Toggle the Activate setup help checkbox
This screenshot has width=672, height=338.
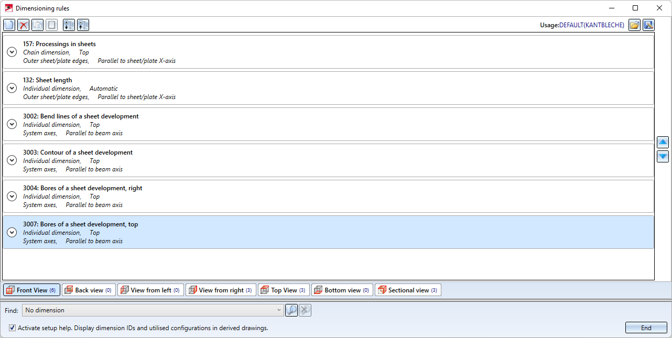[x=12, y=328]
